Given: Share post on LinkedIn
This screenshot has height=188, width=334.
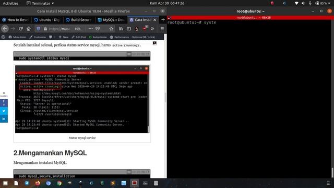Looking at the screenshot, I should (4, 119).
